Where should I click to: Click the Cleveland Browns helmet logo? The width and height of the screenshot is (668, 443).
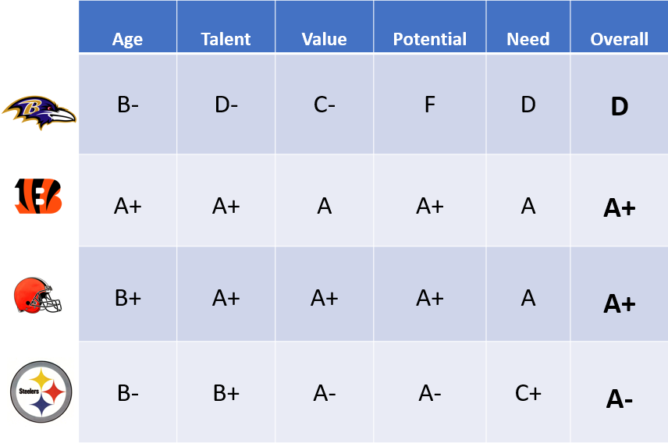(37, 296)
